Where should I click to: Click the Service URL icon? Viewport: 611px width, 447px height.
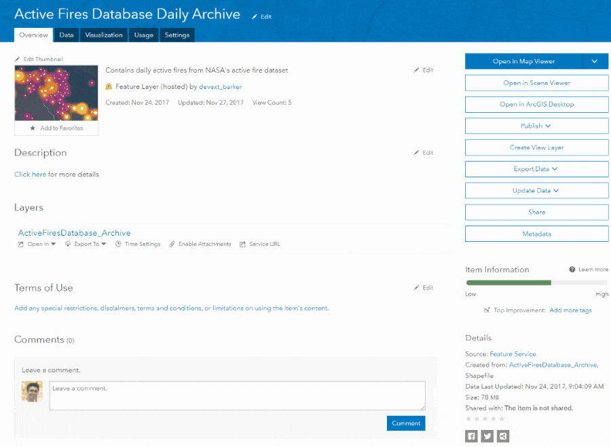242,245
